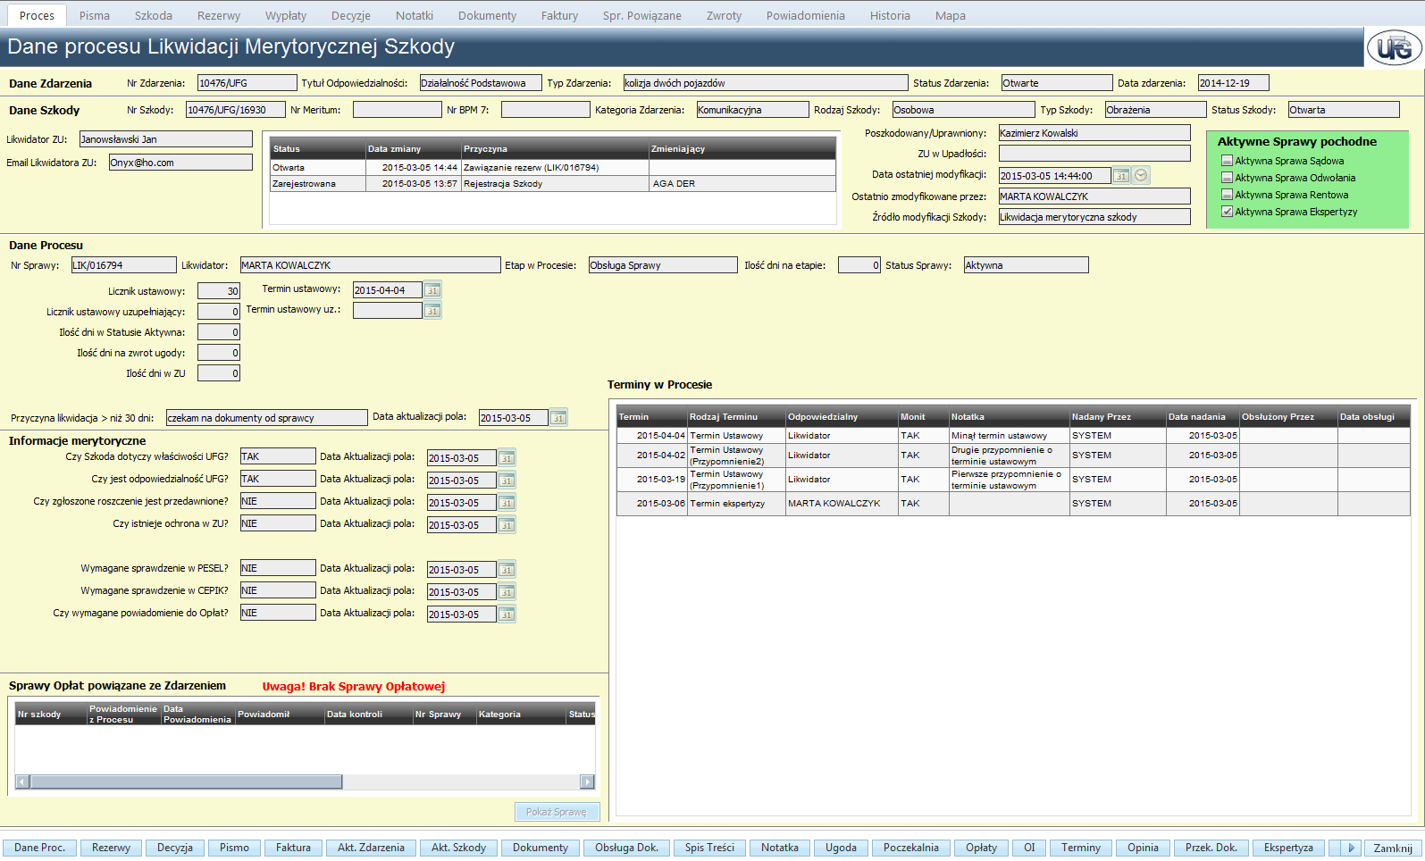1425x861 pixels.
Task: Click Rodzaj Terminu column header
Action: click(x=736, y=417)
